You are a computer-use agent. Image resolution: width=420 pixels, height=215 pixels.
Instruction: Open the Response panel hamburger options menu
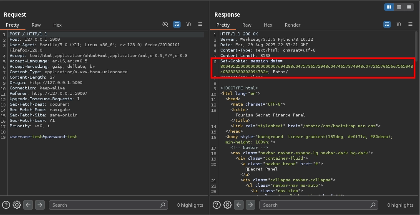coord(410,25)
